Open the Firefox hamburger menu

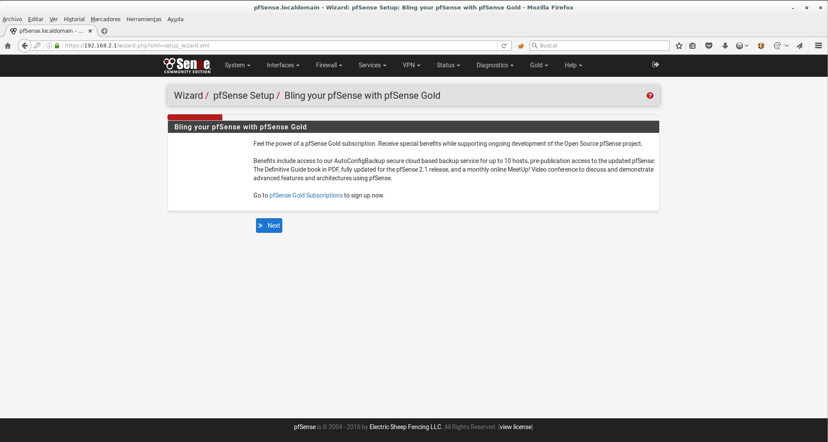pos(818,46)
